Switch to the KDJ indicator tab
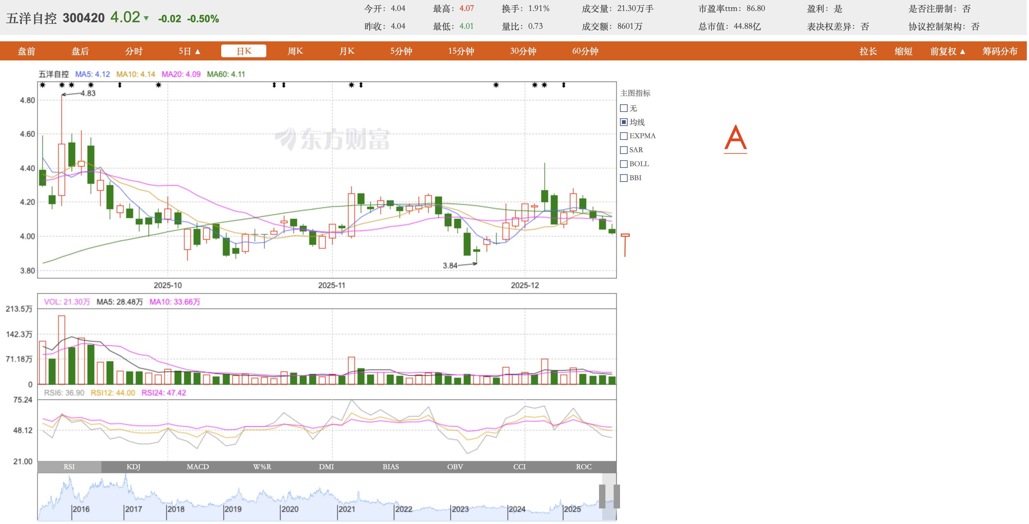 coord(133,466)
